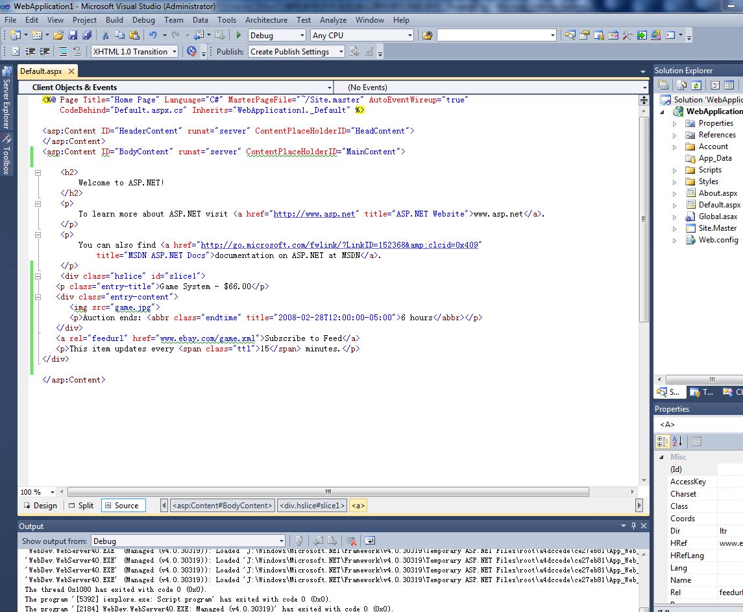
Task: Click the Find in Files binoculars icon
Action: click(x=428, y=36)
